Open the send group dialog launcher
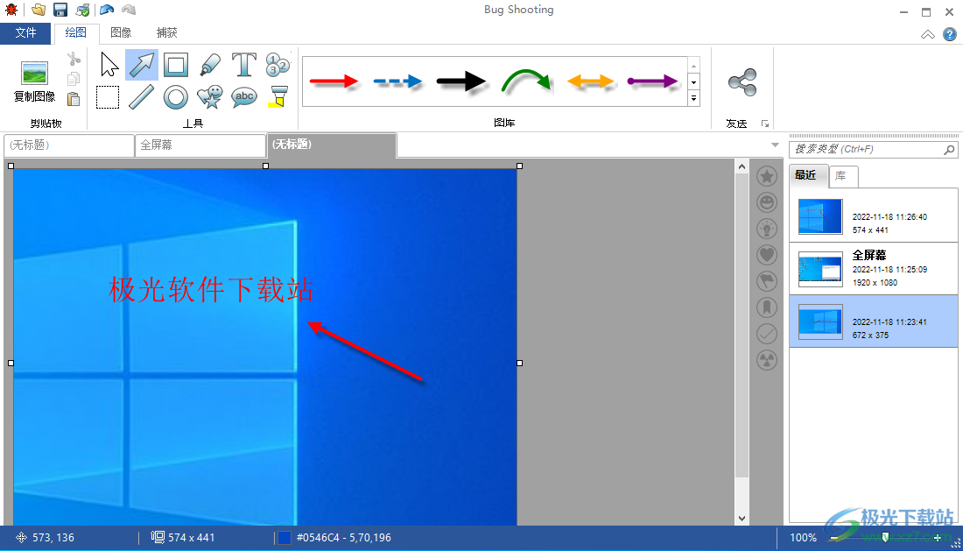This screenshot has width=963, height=551. 764,124
